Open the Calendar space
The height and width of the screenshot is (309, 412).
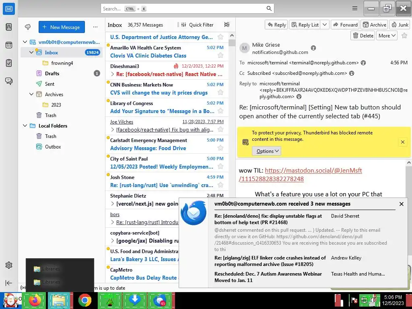point(9,45)
